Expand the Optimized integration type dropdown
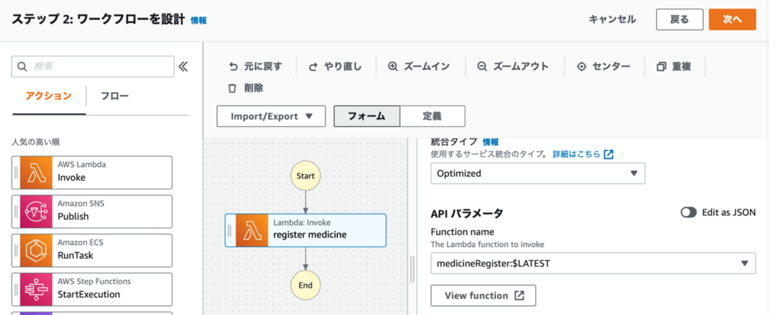 pyautogui.click(x=538, y=173)
